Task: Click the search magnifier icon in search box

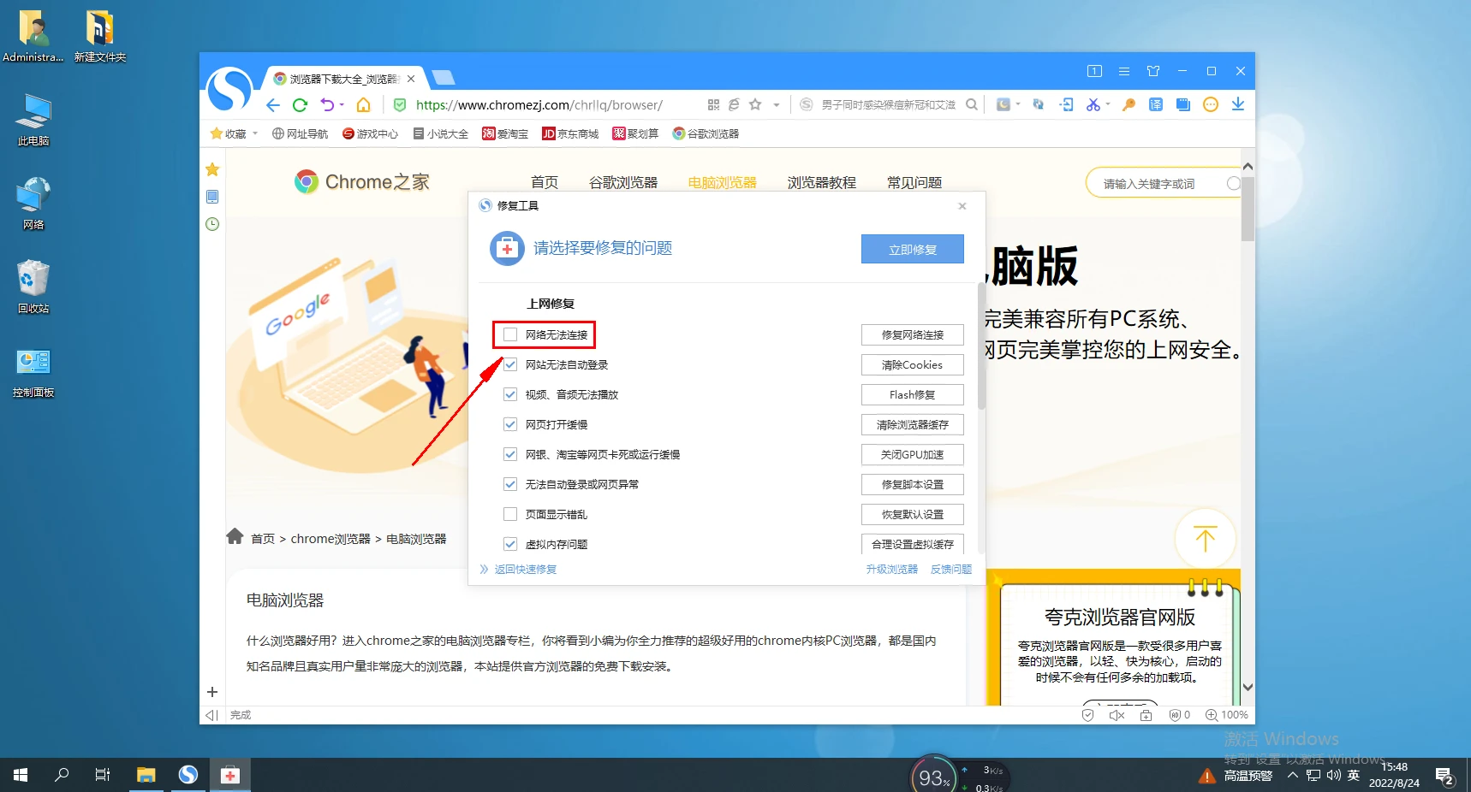Action: coord(972,104)
